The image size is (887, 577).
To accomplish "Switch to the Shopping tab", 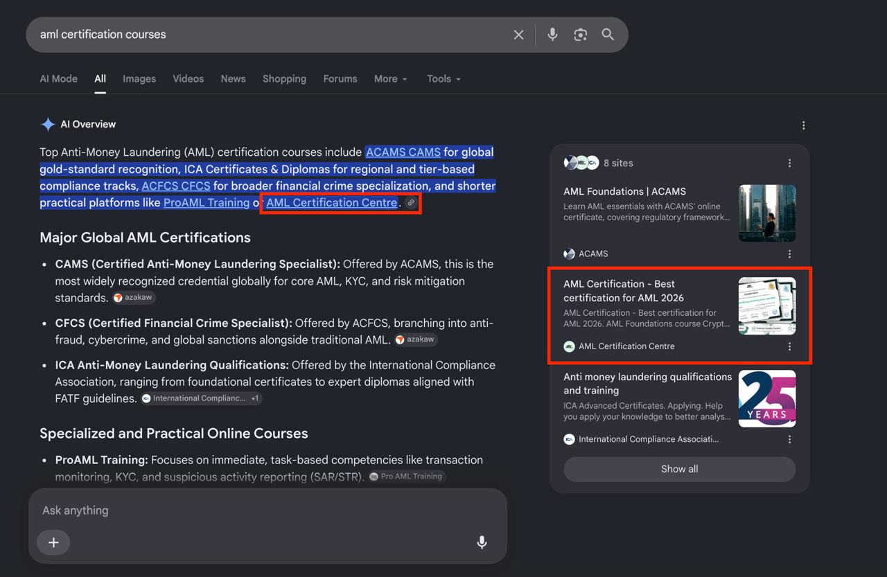I will (284, 79).
